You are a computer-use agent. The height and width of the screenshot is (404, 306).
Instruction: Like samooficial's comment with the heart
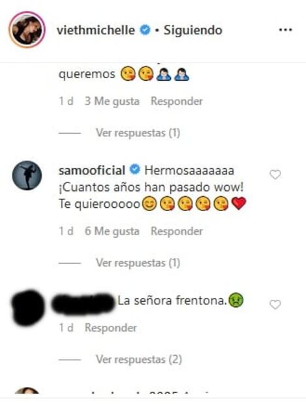click(x=275, y=175)
